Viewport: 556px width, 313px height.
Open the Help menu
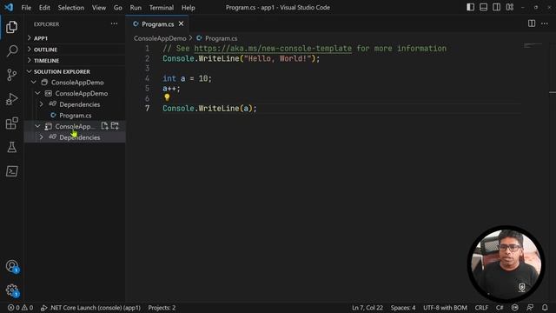click(189, 8)
